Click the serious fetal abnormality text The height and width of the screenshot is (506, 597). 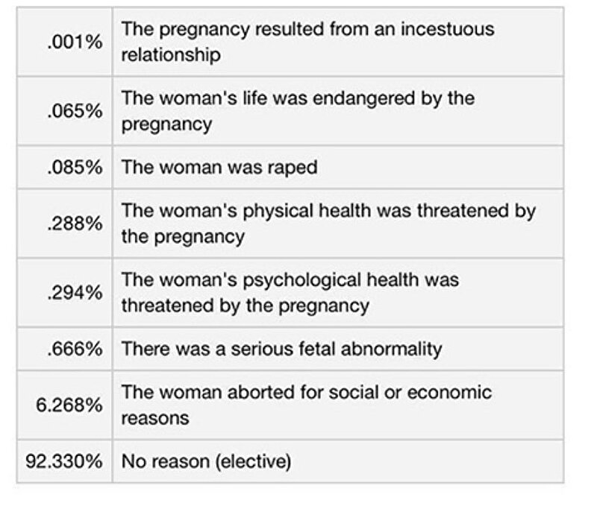[x=282, y=349]
